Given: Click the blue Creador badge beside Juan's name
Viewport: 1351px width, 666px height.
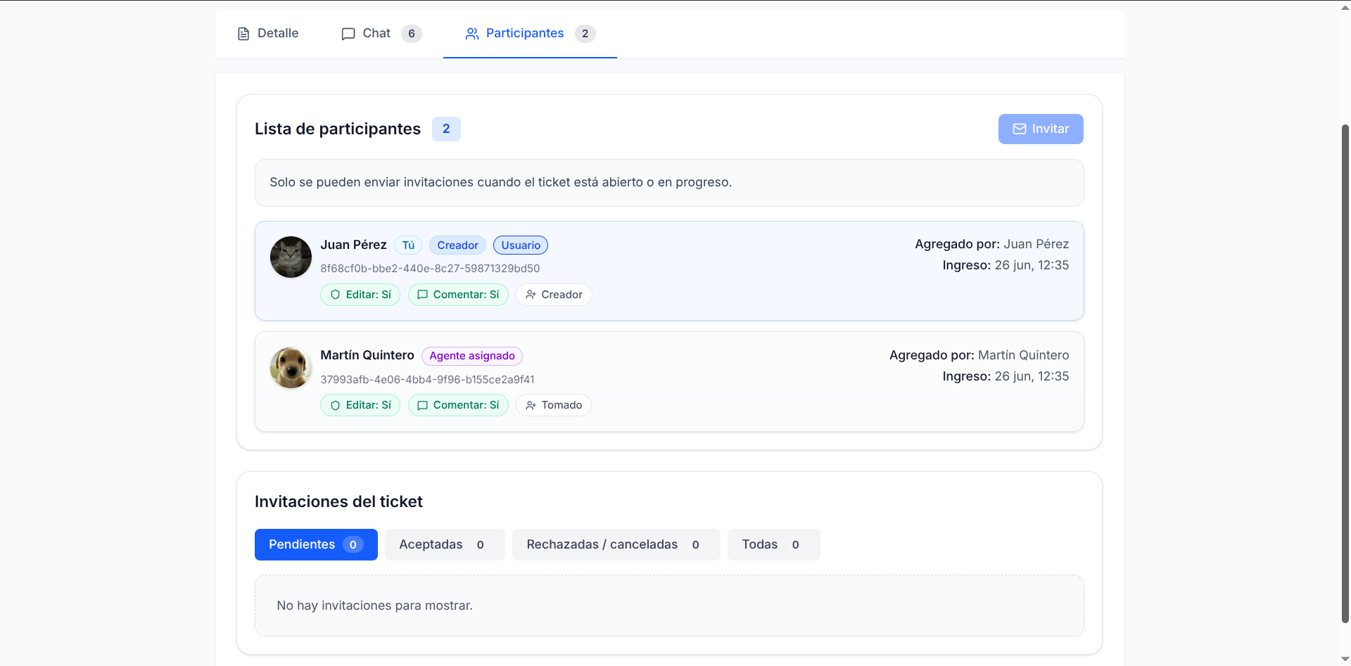Looking at the screenshot, I should (x=457, y=245).
